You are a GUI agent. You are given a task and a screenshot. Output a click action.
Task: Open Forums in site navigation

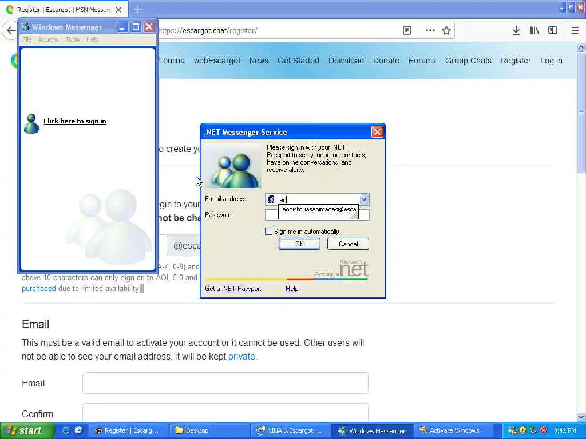pyautogui.click(x=422, y=61)
